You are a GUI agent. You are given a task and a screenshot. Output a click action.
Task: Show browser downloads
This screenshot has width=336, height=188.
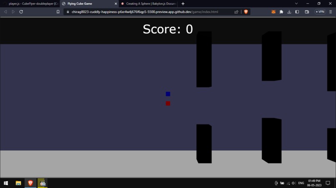289,12
